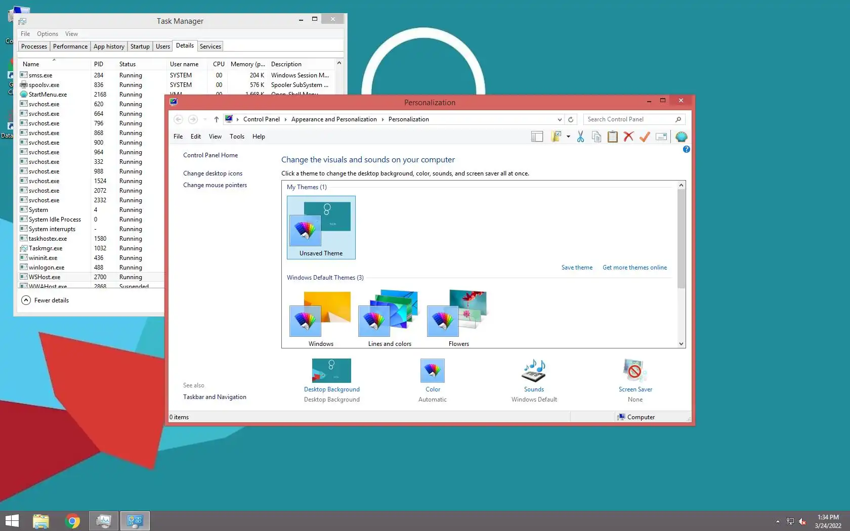850x531 pixels.
Task: Switch to Startup tab in Task Manager
Action: [x=140, y=47]
